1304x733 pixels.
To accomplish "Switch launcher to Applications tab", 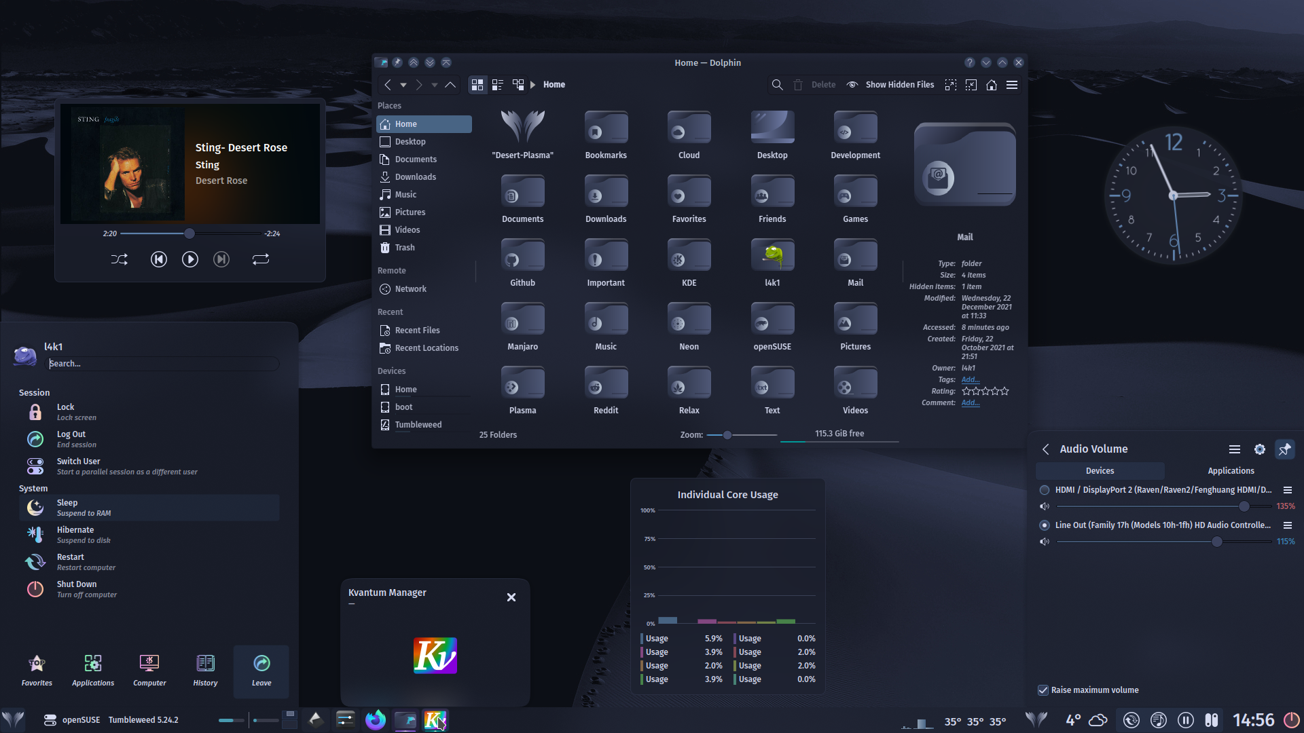I will coord(93,671).
